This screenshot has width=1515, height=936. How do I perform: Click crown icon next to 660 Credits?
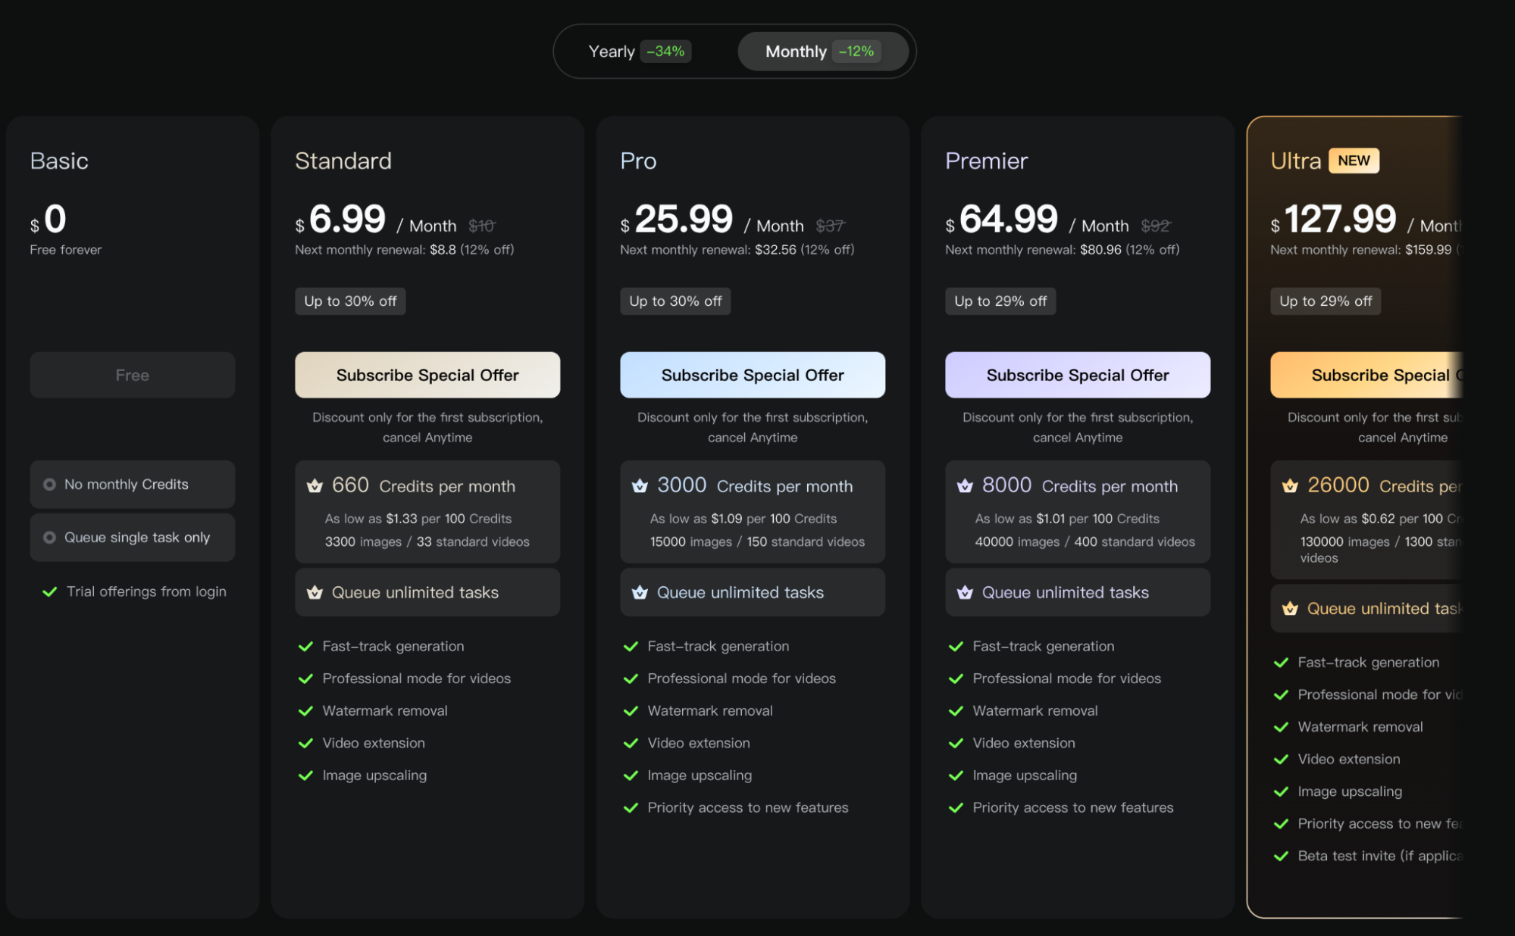pyautogui.click(x=315, y=486)
